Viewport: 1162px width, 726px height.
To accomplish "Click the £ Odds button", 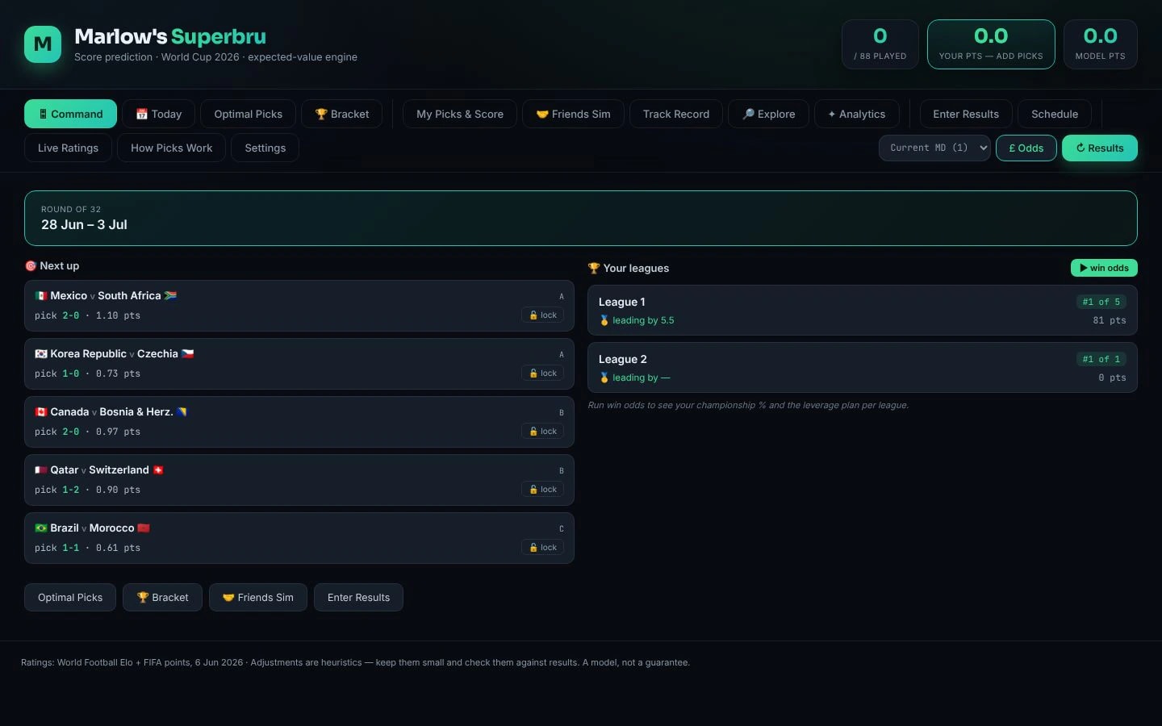I will click(x=1026, y=148).
